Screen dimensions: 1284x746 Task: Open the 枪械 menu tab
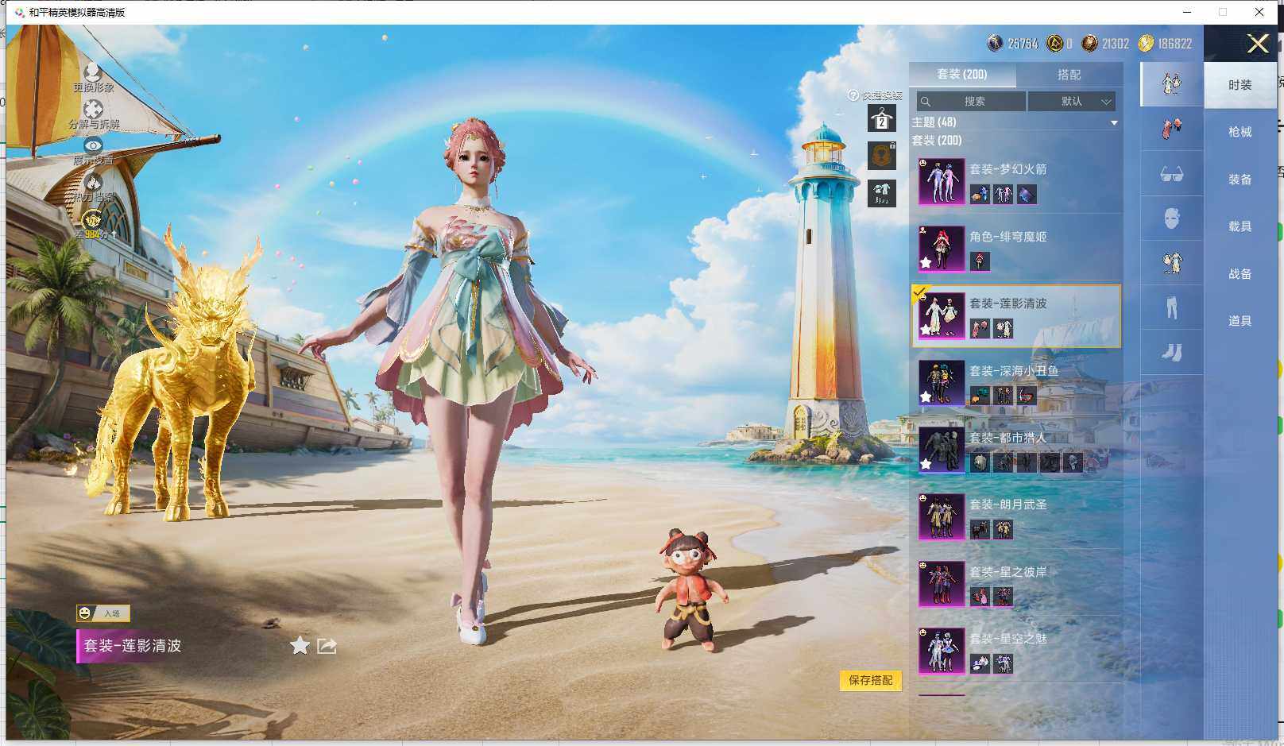(x=1240, y=132)
